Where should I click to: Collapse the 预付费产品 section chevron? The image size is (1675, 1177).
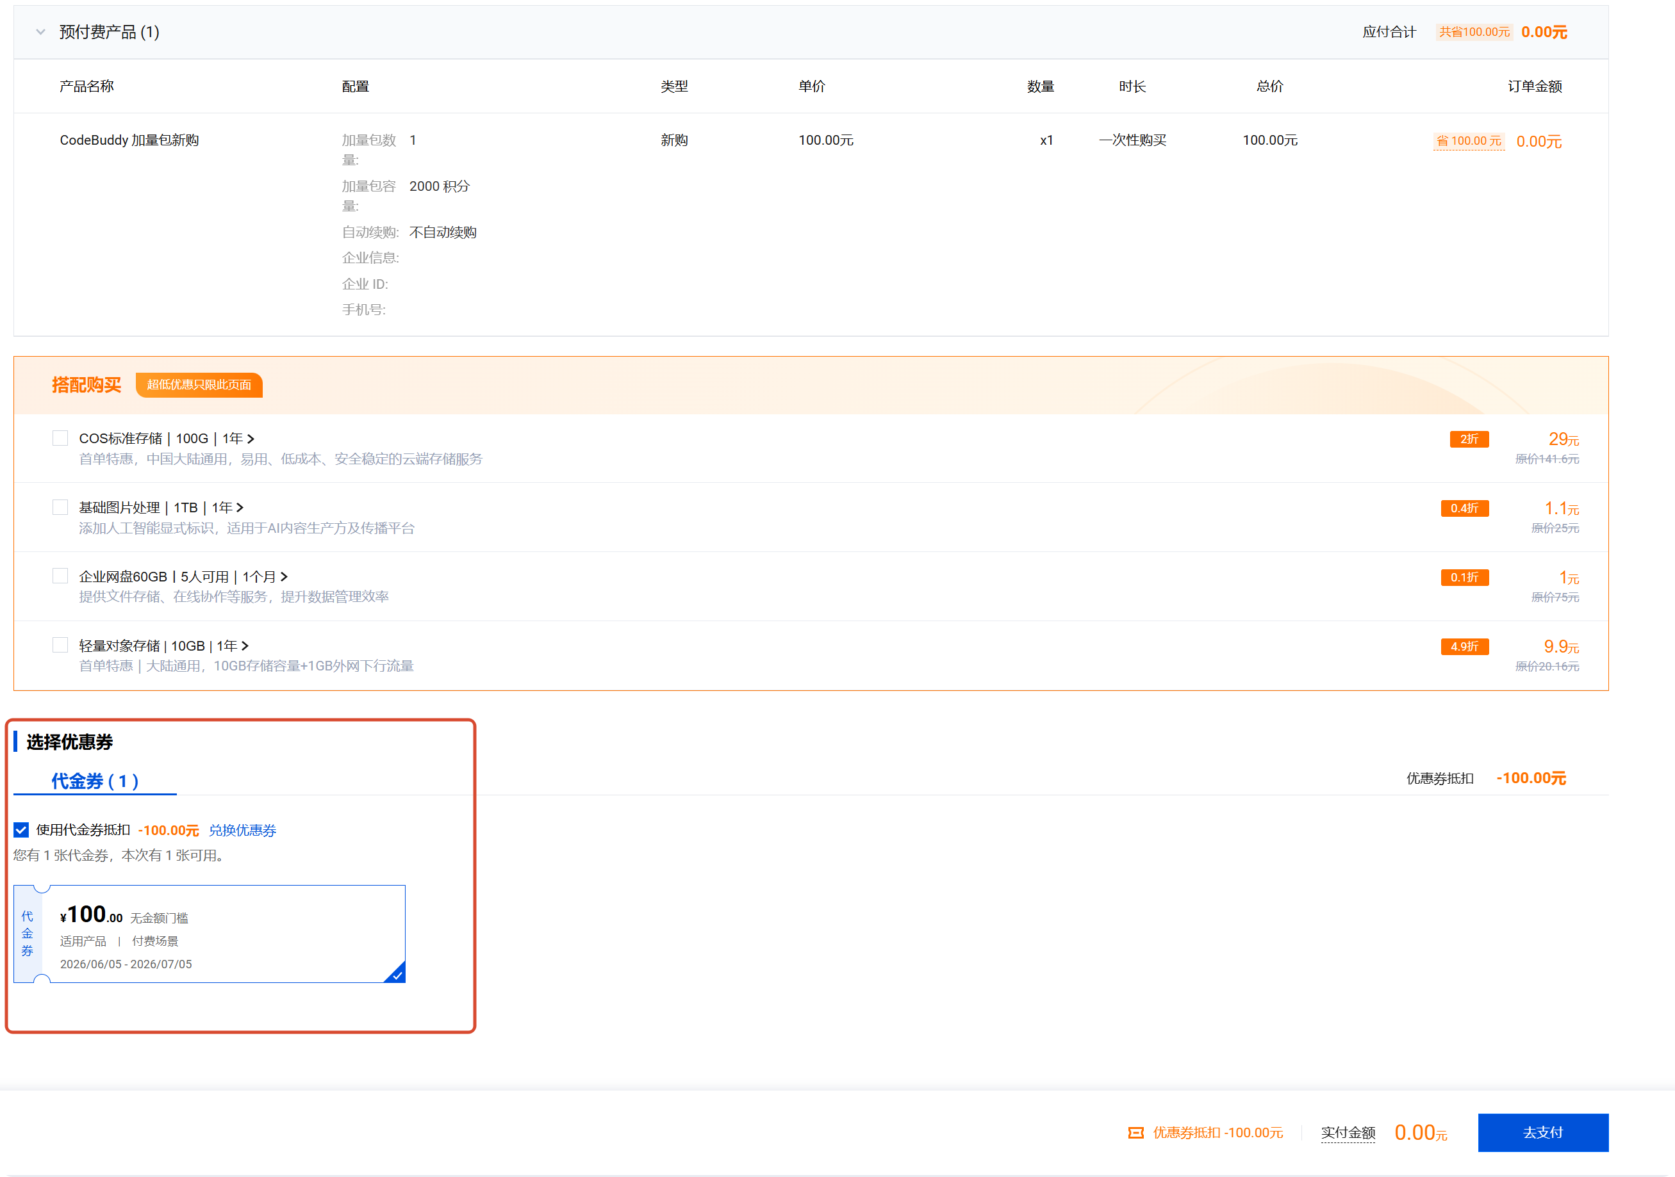point(41,32)
